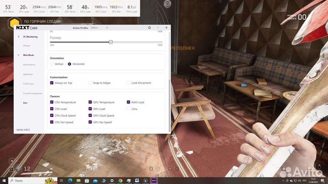Open the last sidebar item below Служба поддержки
Image resolution: width=328 pixels, height=184 pixels.
click(x=26, y=103)
